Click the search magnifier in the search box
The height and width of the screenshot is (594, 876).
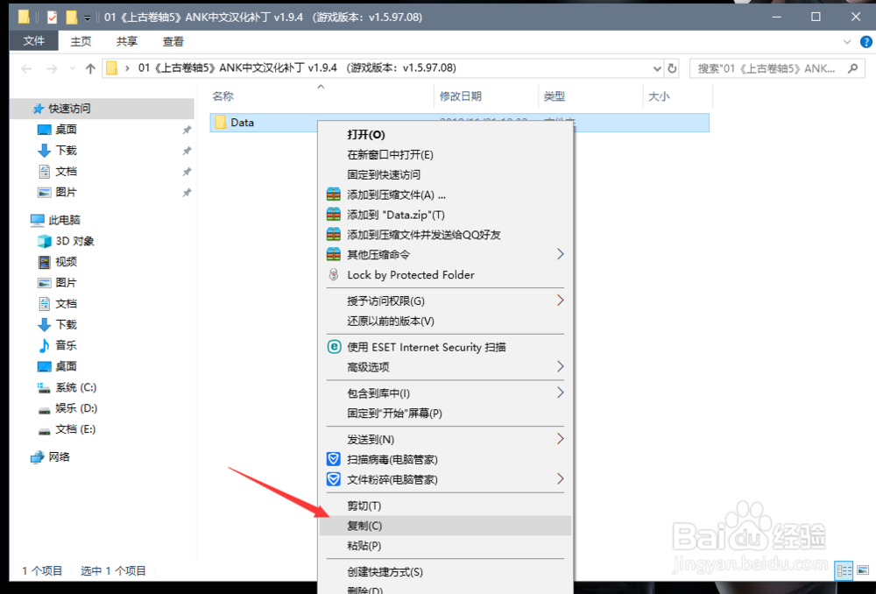point(851,67)
